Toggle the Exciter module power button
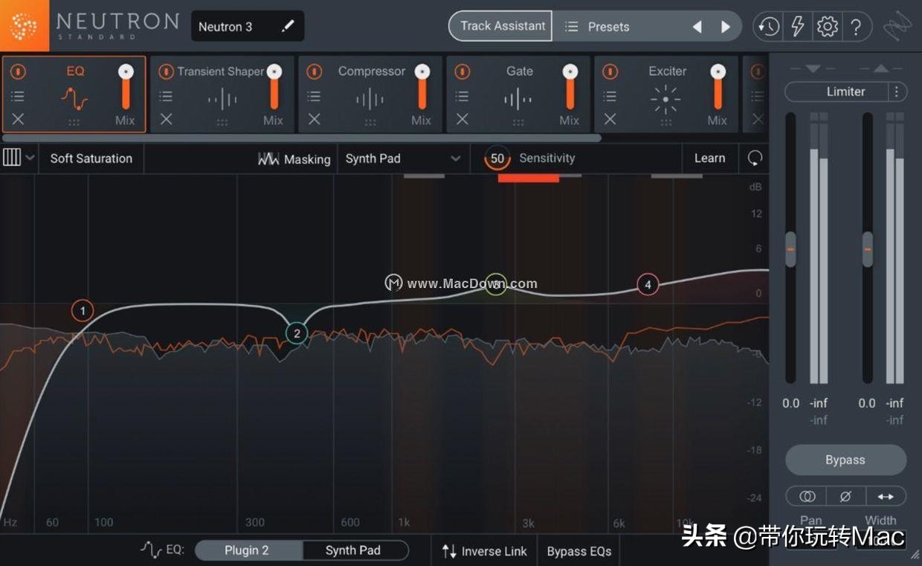Viewport: 922px width, 566px height. [x=610, y=71]
